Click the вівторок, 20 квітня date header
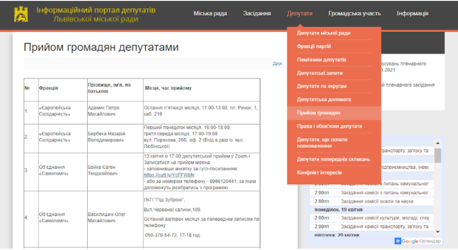The image size is (458, 250). click(336, 235)
